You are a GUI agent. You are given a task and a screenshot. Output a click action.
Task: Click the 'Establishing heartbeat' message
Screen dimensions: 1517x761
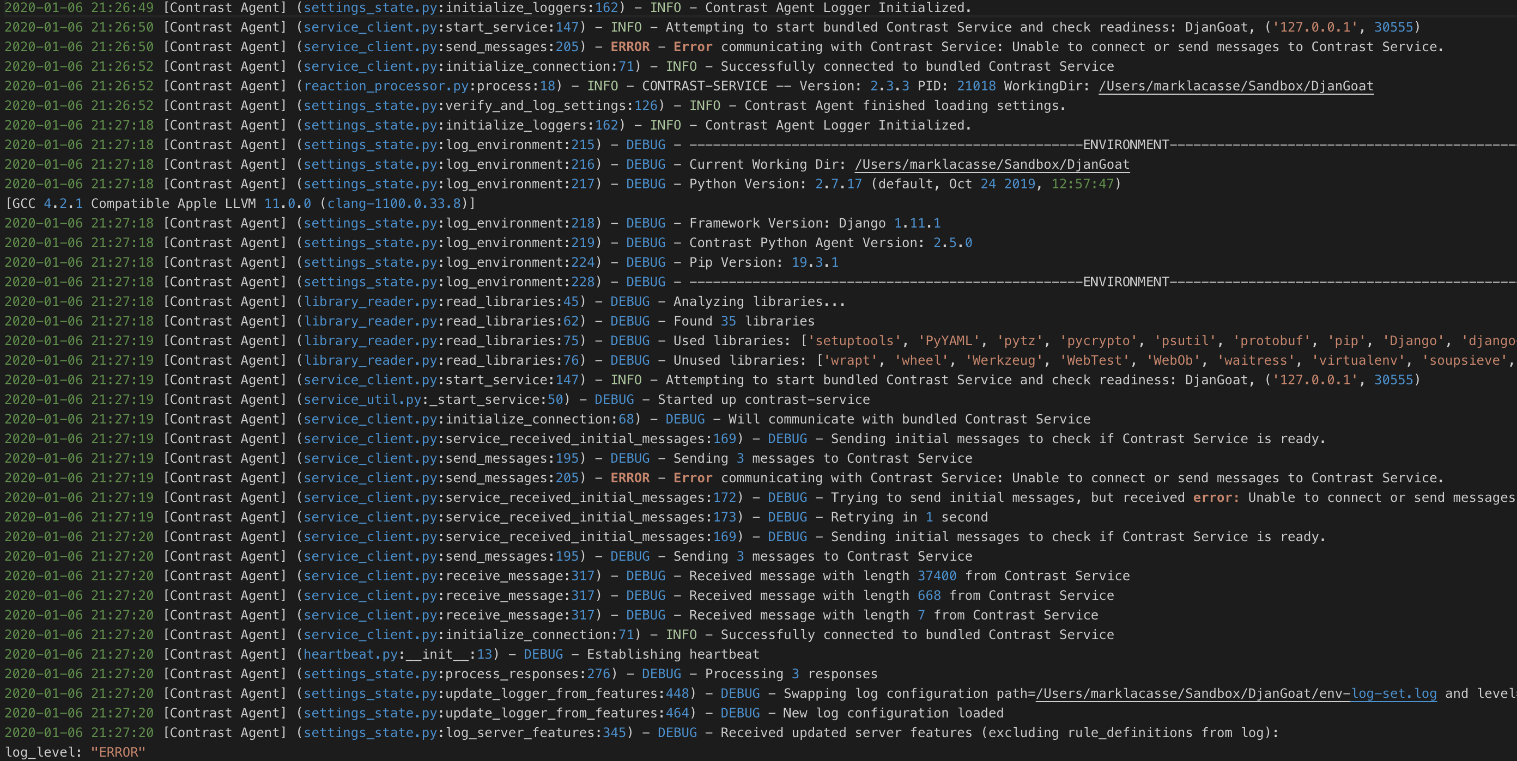pyautogui.click(x=673, y=654)
